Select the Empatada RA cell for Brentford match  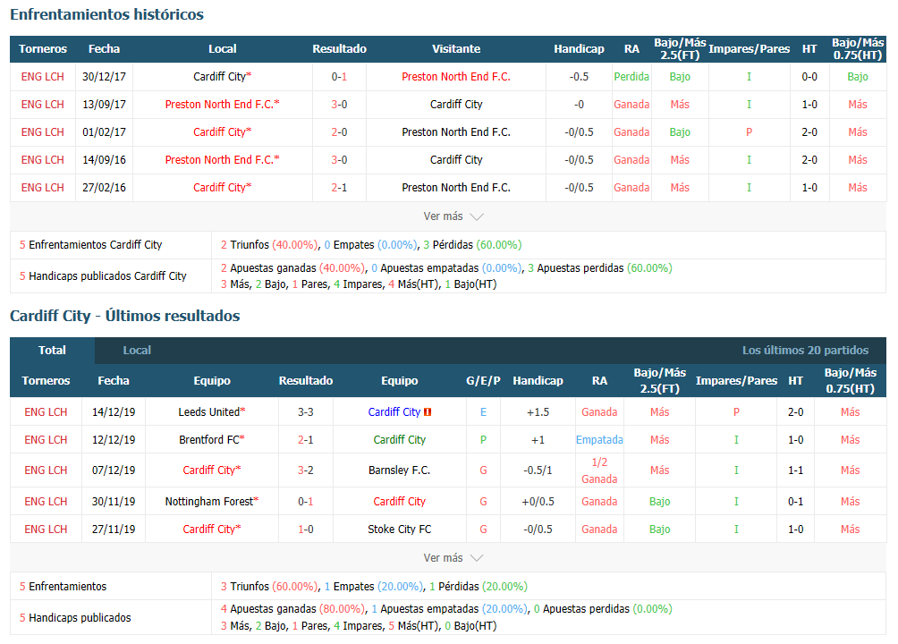coord(599,440)
